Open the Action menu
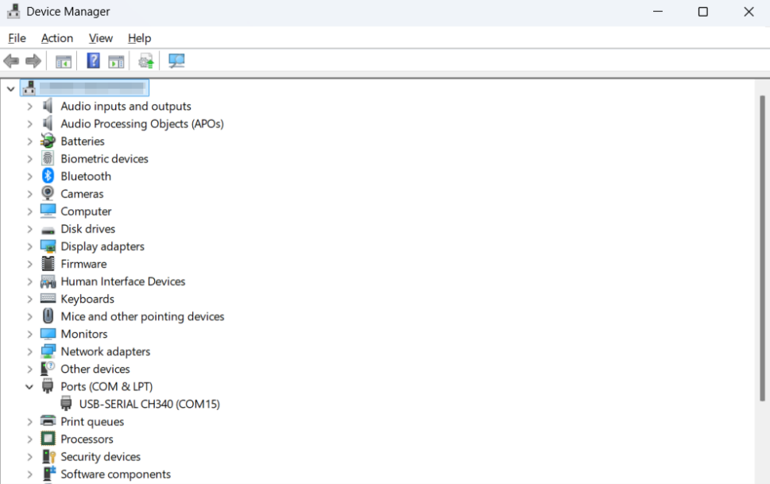Viewport: 770px width, 484px height. tap(57, 38)
